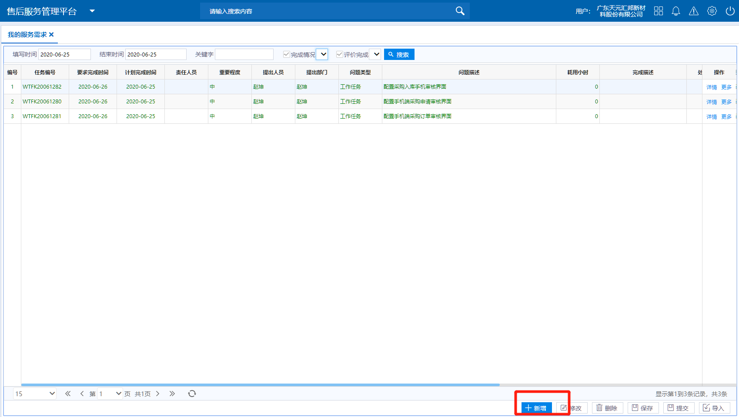Click the search magnifier icon in top bar

click(460, 11)
